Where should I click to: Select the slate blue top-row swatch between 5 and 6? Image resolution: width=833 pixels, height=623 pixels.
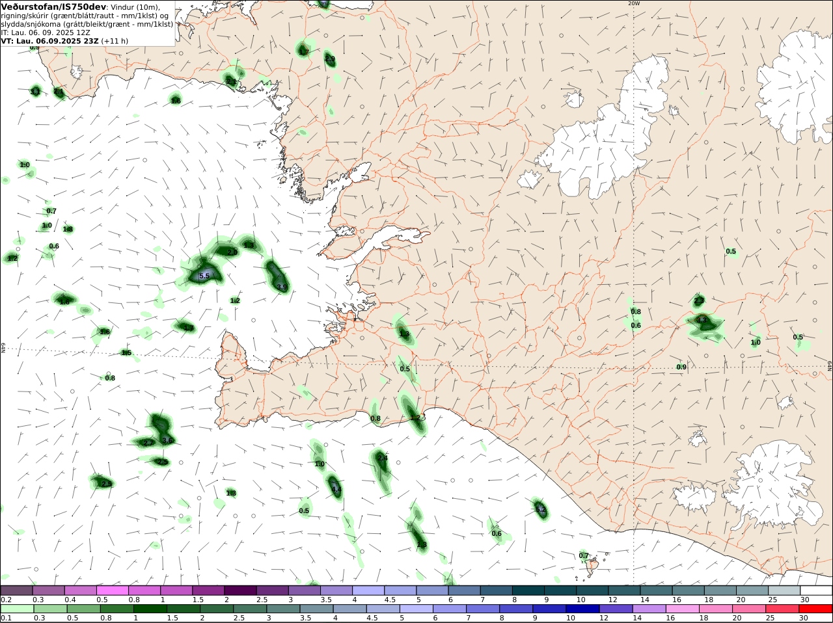(432, 590)
